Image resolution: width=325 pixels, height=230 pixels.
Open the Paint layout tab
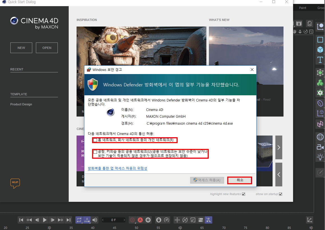tap(303, 8)
